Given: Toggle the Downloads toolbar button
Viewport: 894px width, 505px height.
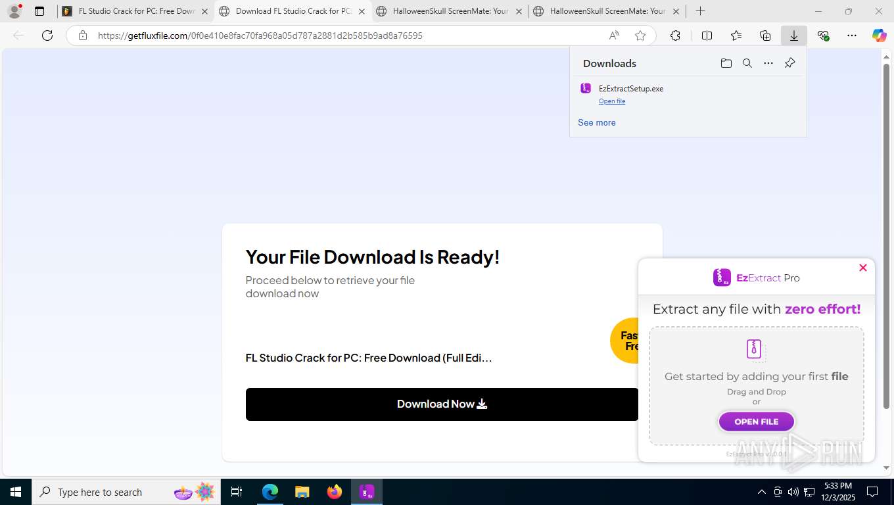Looking at the screenshot, I should 794,36.
